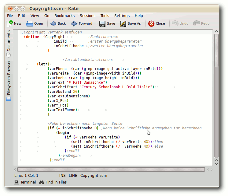Click the Forward arrow icon
This screenshot has height=196, width=228.
tap(74, 24)
